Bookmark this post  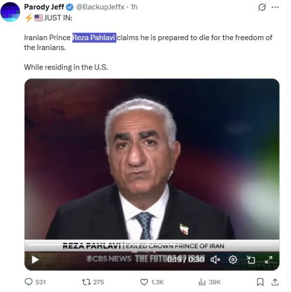[260, 282]
